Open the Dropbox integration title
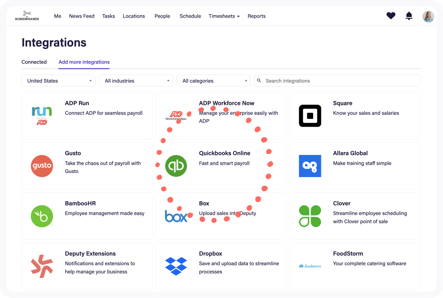This screenshot has height=298, width=443. point(210,253)
